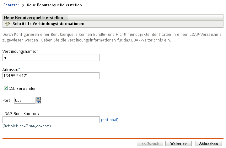This screenshot has height=148, width=226.
Task: Click the Port number field showing 636
Action: coord(24,100)
